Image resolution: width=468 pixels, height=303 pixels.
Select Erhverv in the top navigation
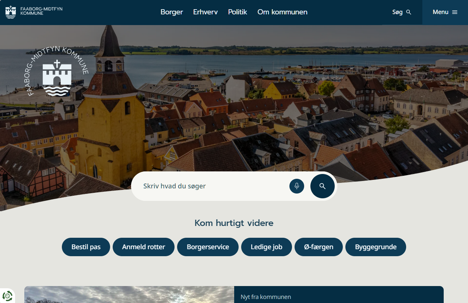pos(205,12)
